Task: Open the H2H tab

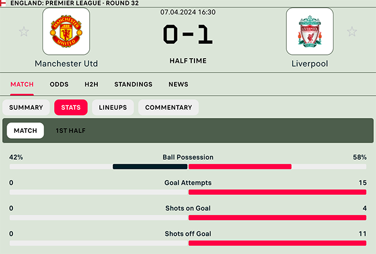Action: click(91, 84)
